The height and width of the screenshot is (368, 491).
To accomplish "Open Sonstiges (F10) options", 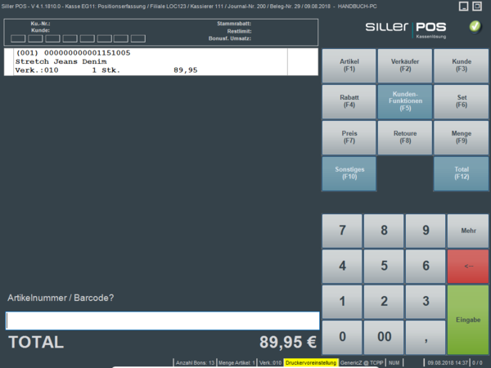I will [349, 173].
